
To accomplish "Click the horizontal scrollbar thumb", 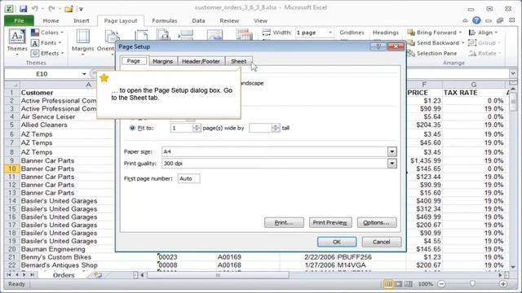I will 218,275.
